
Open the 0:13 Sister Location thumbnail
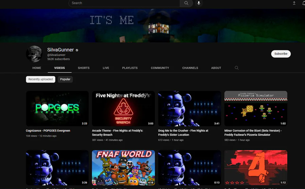coord(189,168)
